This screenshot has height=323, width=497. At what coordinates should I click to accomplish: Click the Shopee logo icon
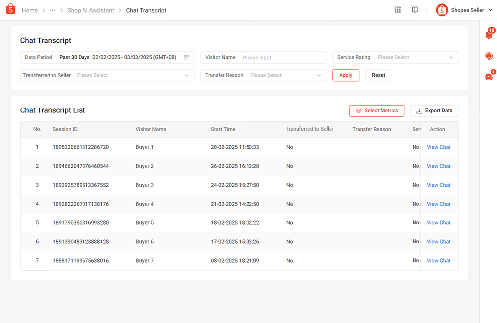tap(11, 10)
